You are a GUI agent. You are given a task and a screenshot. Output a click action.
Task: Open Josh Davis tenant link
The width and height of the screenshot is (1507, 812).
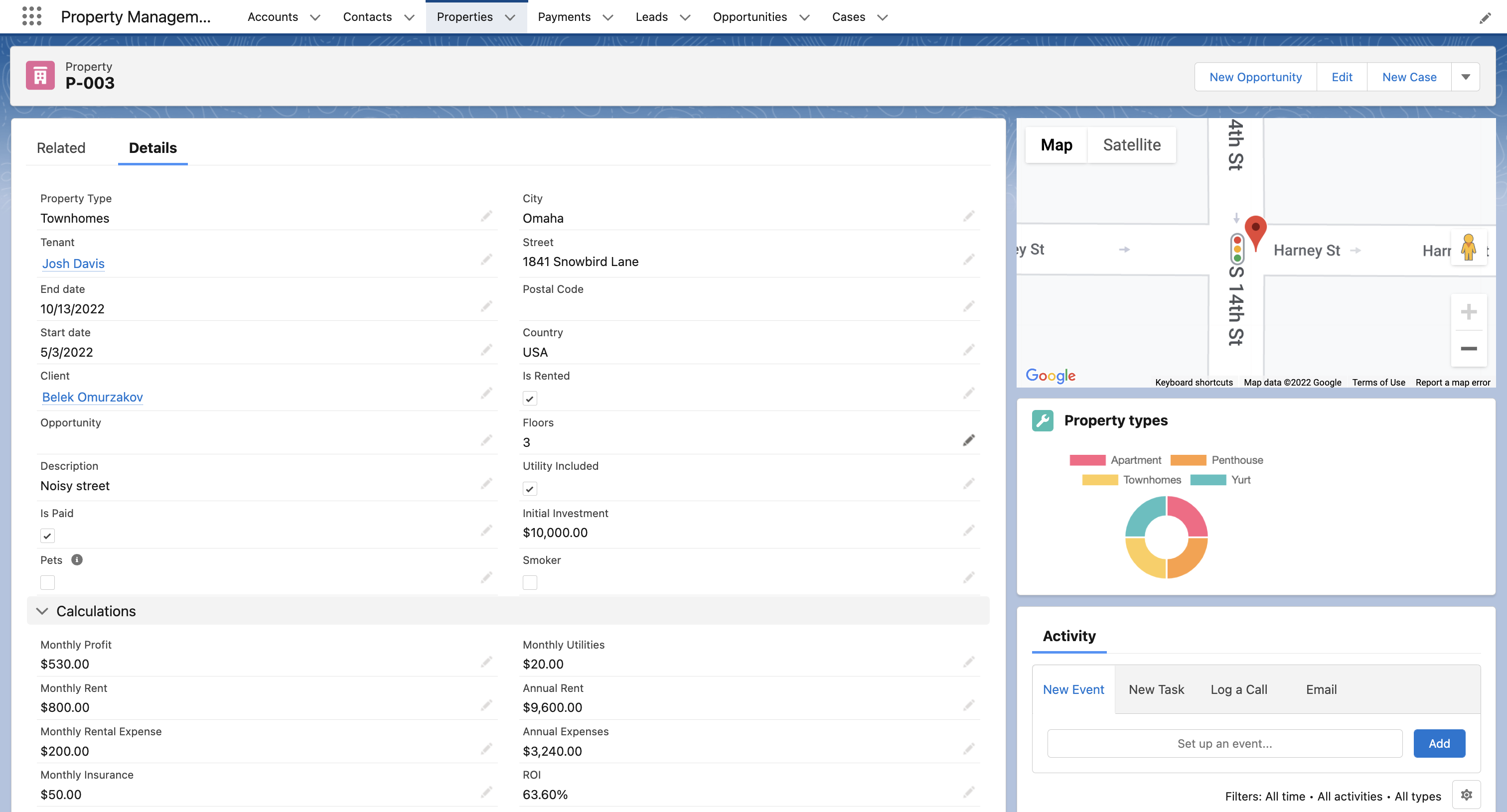point(73,264)
